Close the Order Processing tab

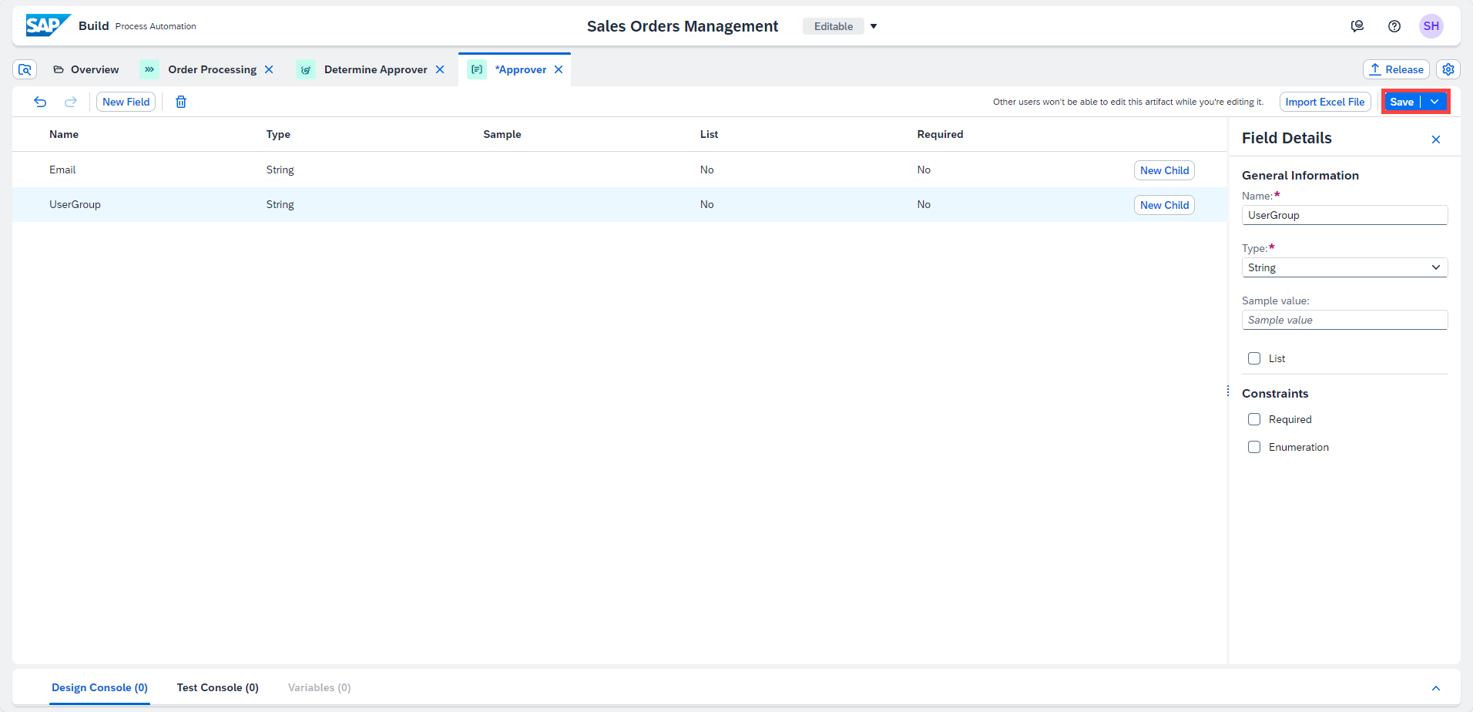coord(269,69)
